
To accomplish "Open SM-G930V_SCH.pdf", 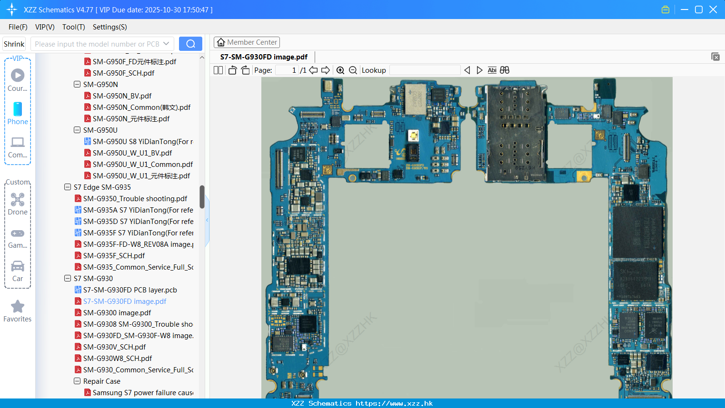I will [114, 347].
